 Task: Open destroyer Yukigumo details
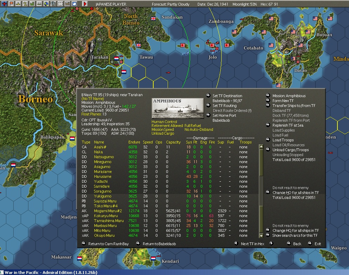[102, 196]
